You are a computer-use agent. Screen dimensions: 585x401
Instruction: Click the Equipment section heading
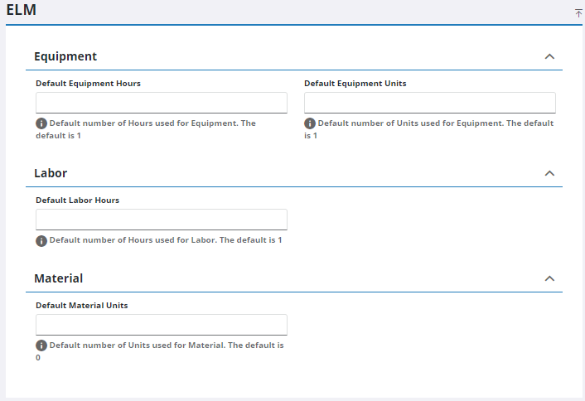[x=65, y=56]
